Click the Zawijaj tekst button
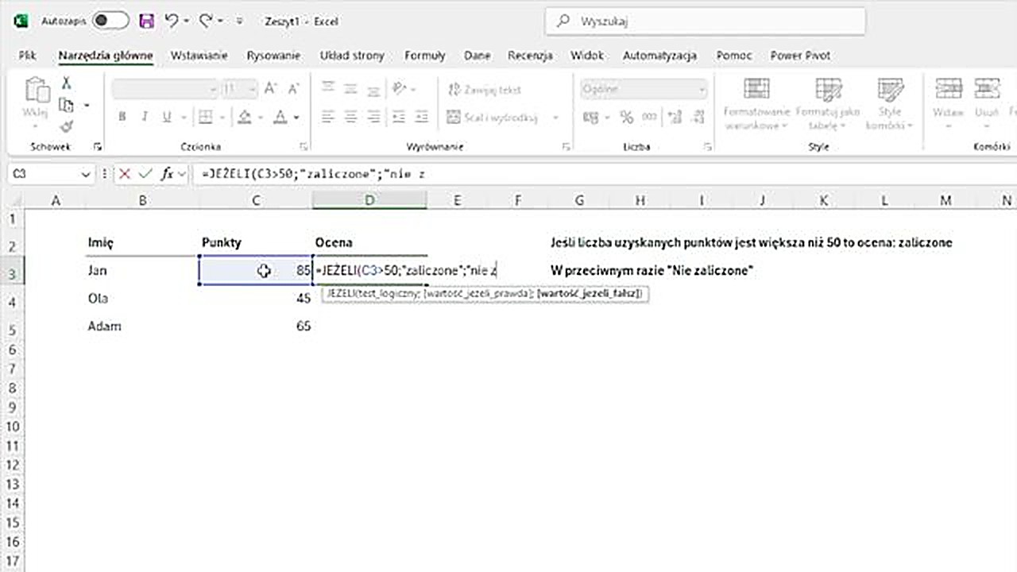This screenshot has width=1017, height=572. coord(485,90)
